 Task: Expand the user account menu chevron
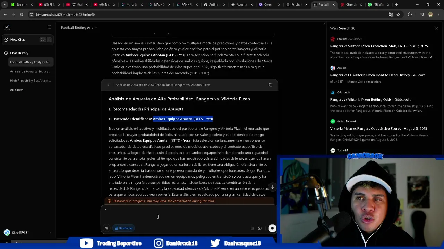pos(49,232)
